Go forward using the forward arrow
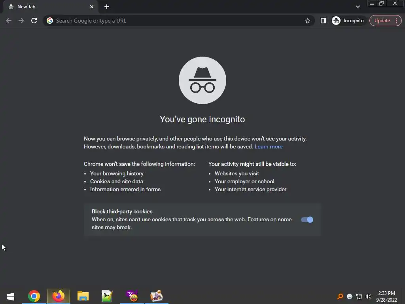Image resolution: width=405 pixels, height=304 pixels. [21, 21]
